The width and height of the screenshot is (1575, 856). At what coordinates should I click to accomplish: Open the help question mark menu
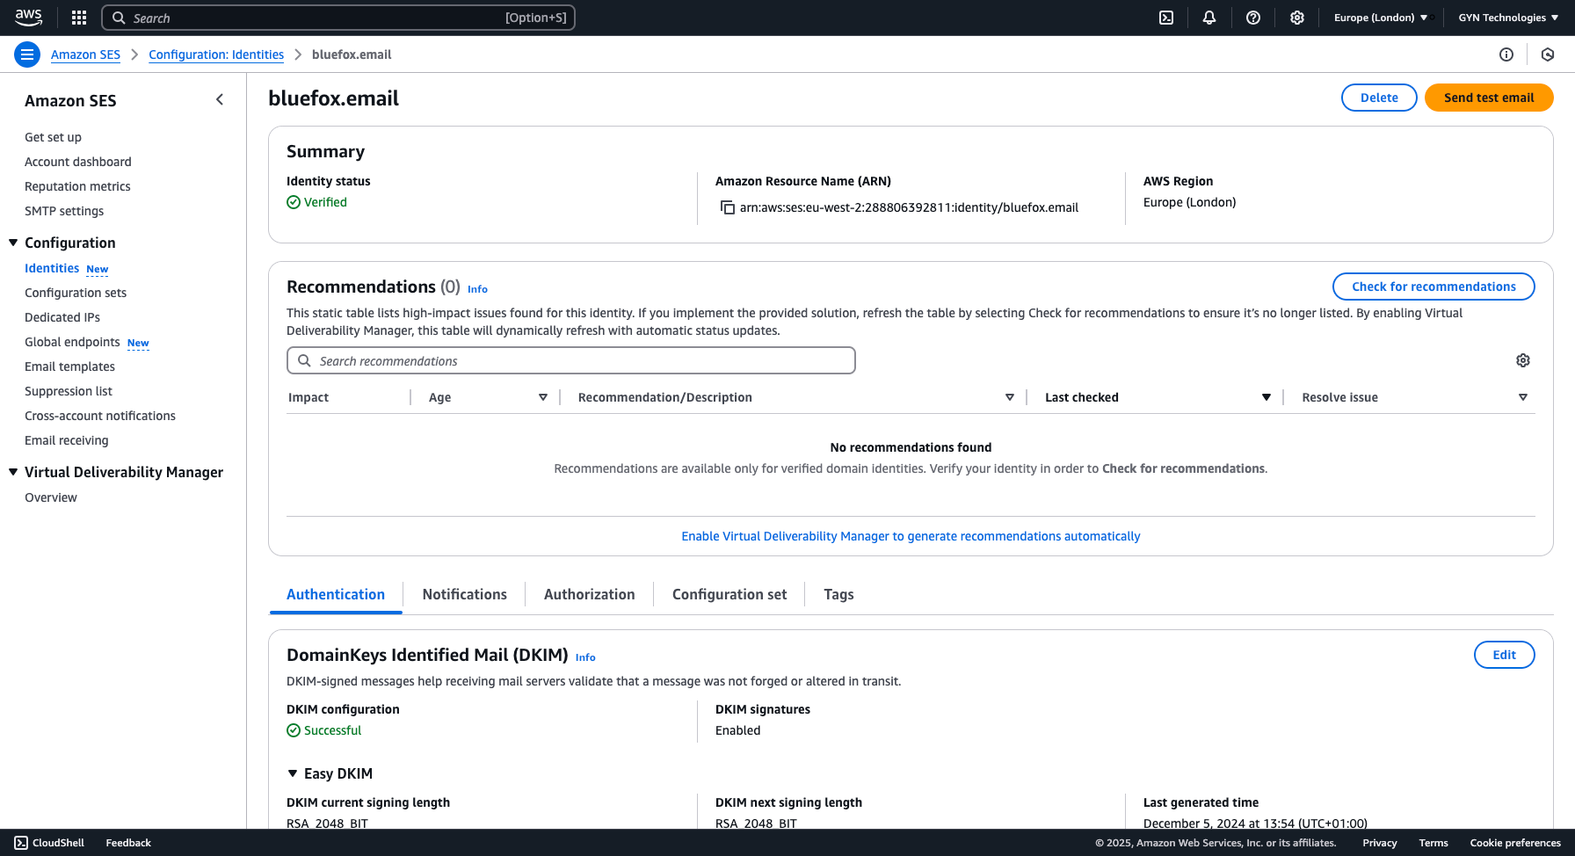tap(1253, 18)
